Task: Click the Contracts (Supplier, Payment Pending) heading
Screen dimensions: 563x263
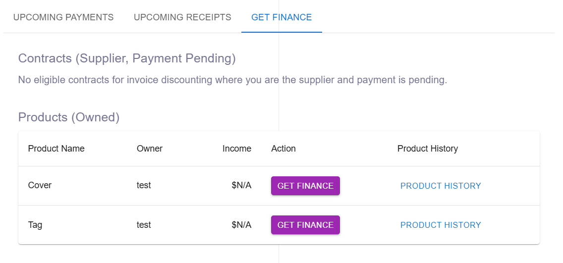Action: [x=127, y=58]
